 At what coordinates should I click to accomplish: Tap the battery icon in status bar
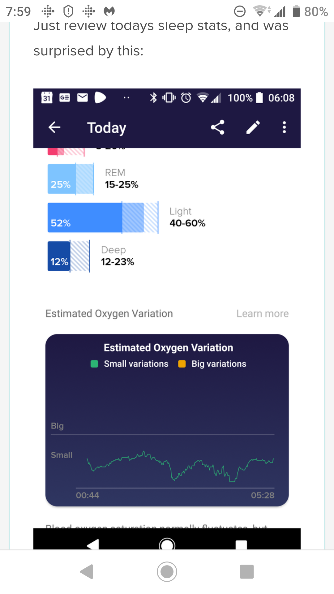(x=296, y=11)
